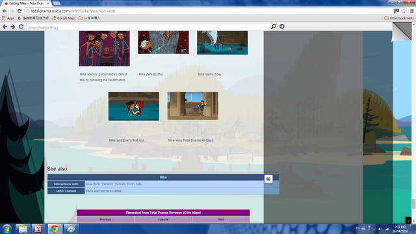This screenshot has height=234, width=416.
Task: Reload the page with Chrome's refresh icon
Action: point(19,11)
